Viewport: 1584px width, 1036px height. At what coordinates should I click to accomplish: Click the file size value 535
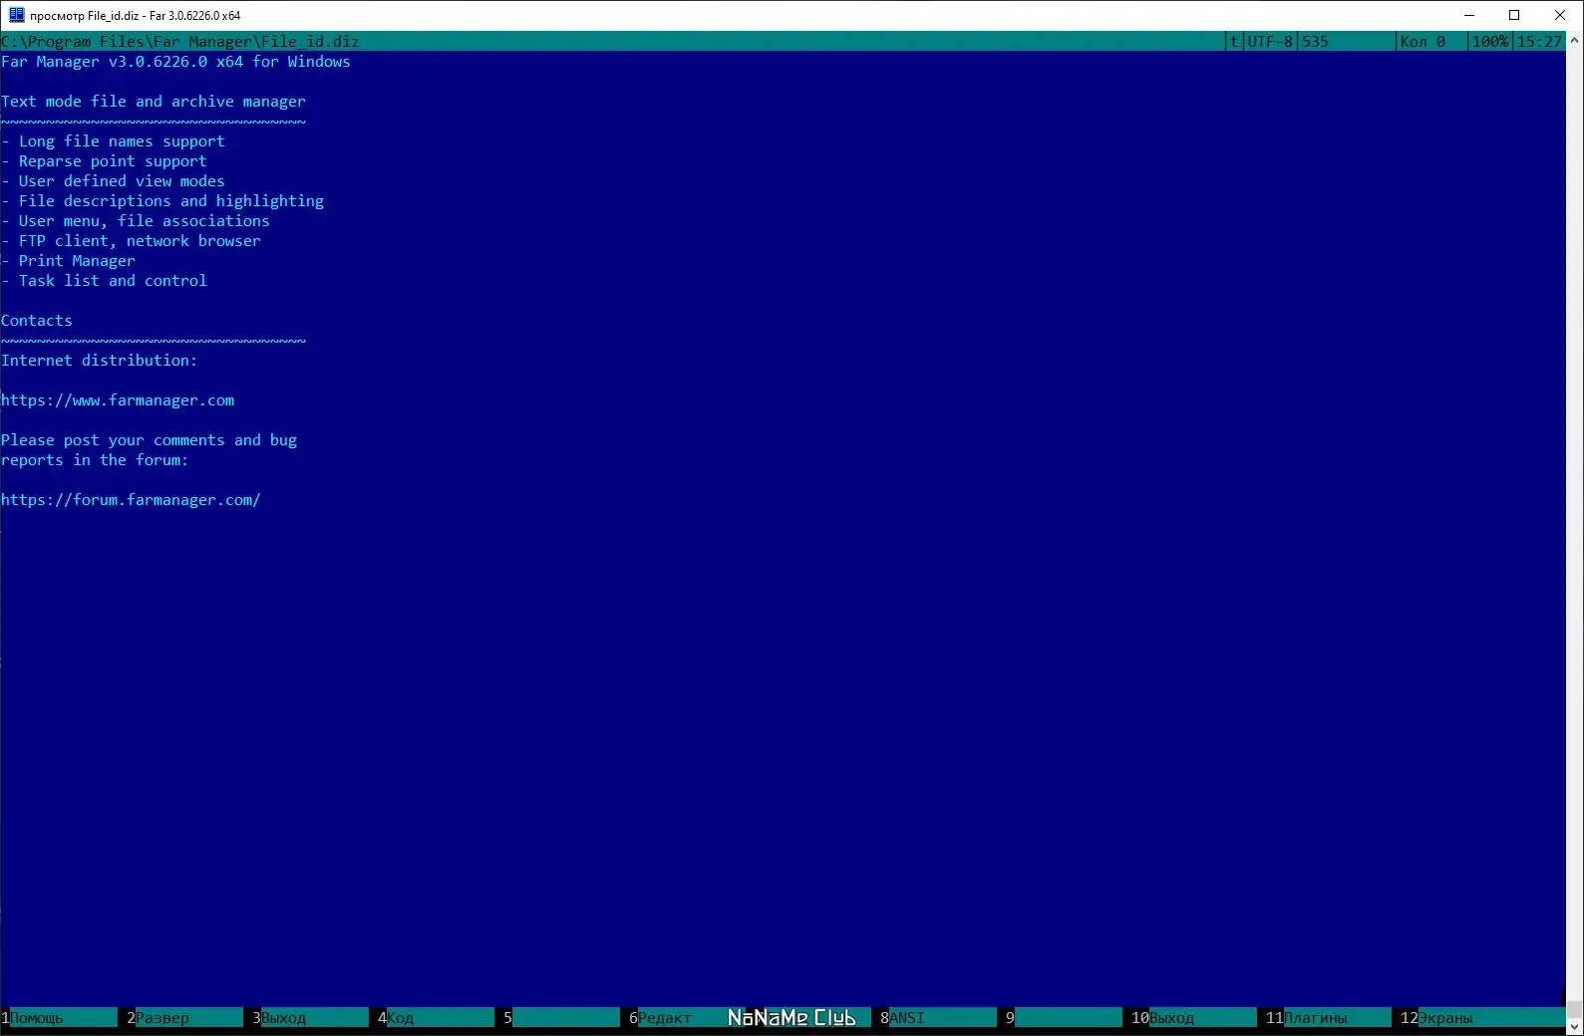pos(1315,41)
